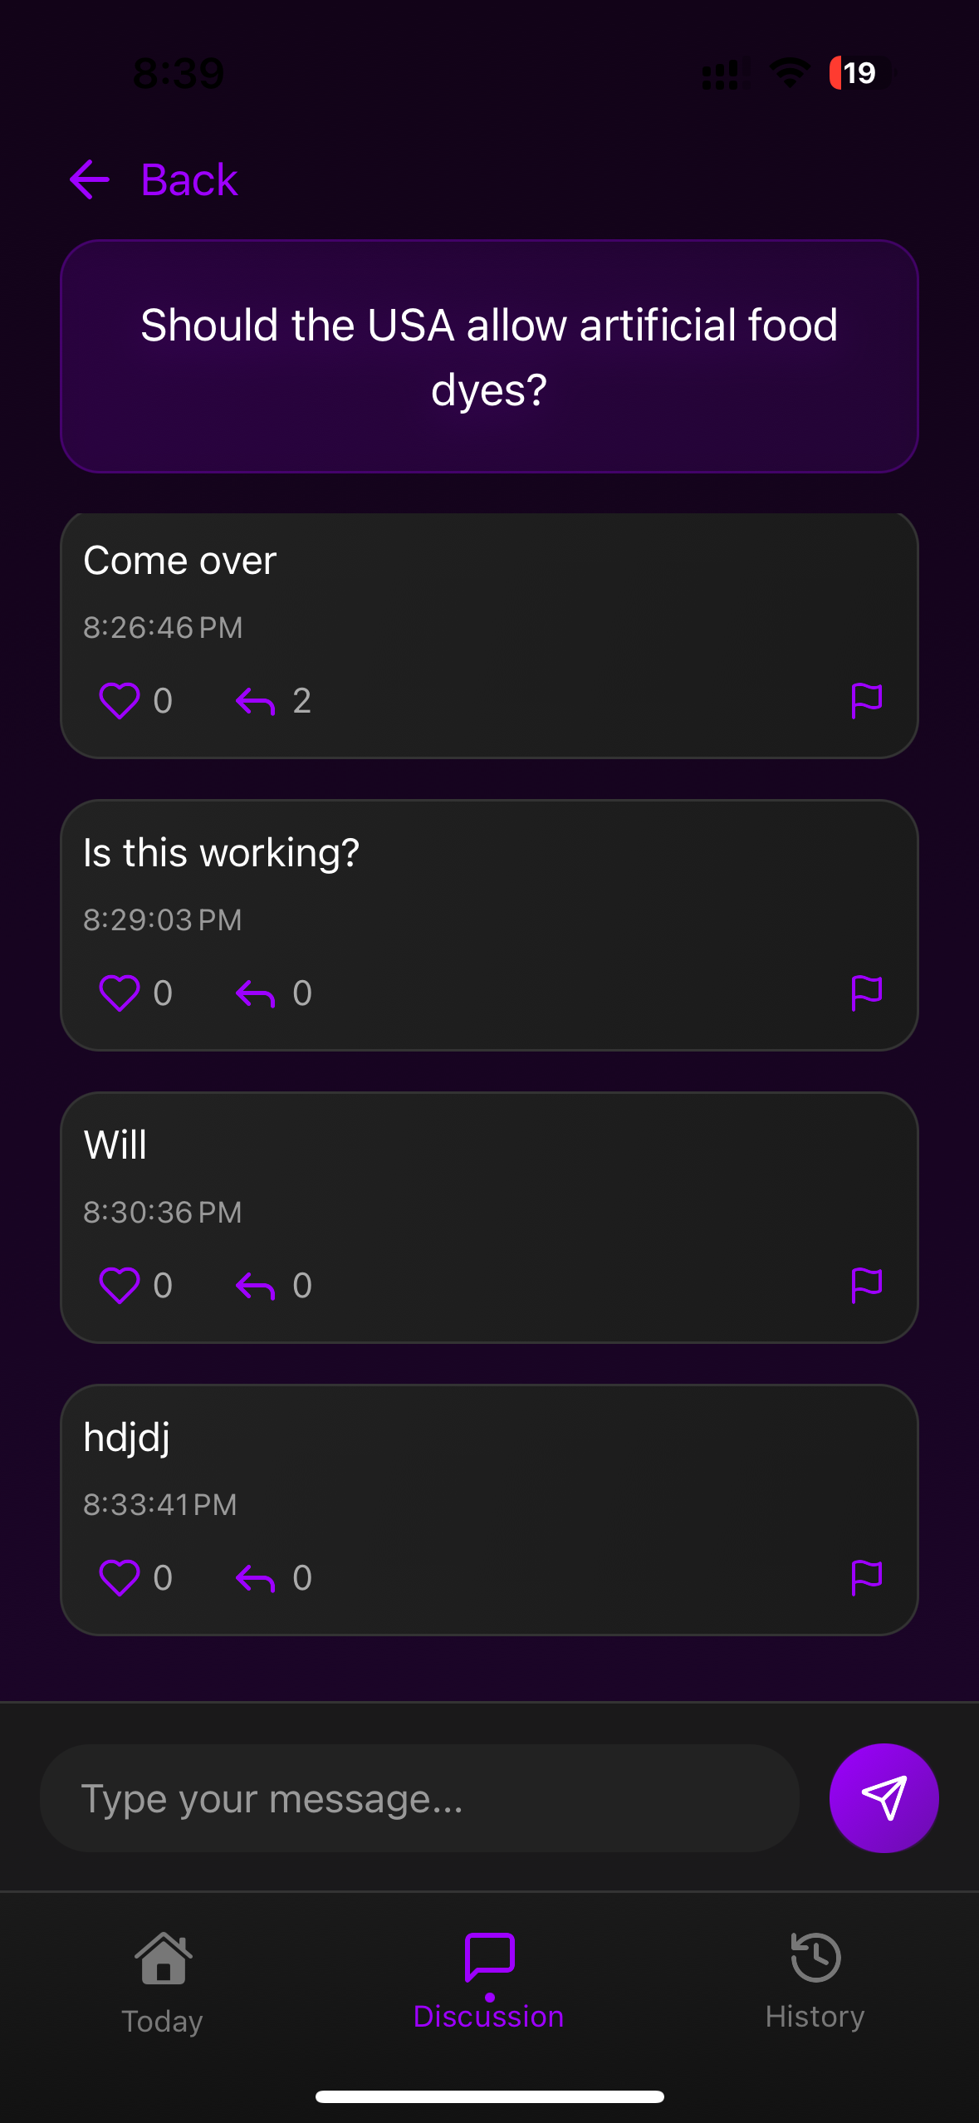Like the "Will" message
The image size is (979, 2123).
(121, 1286)
